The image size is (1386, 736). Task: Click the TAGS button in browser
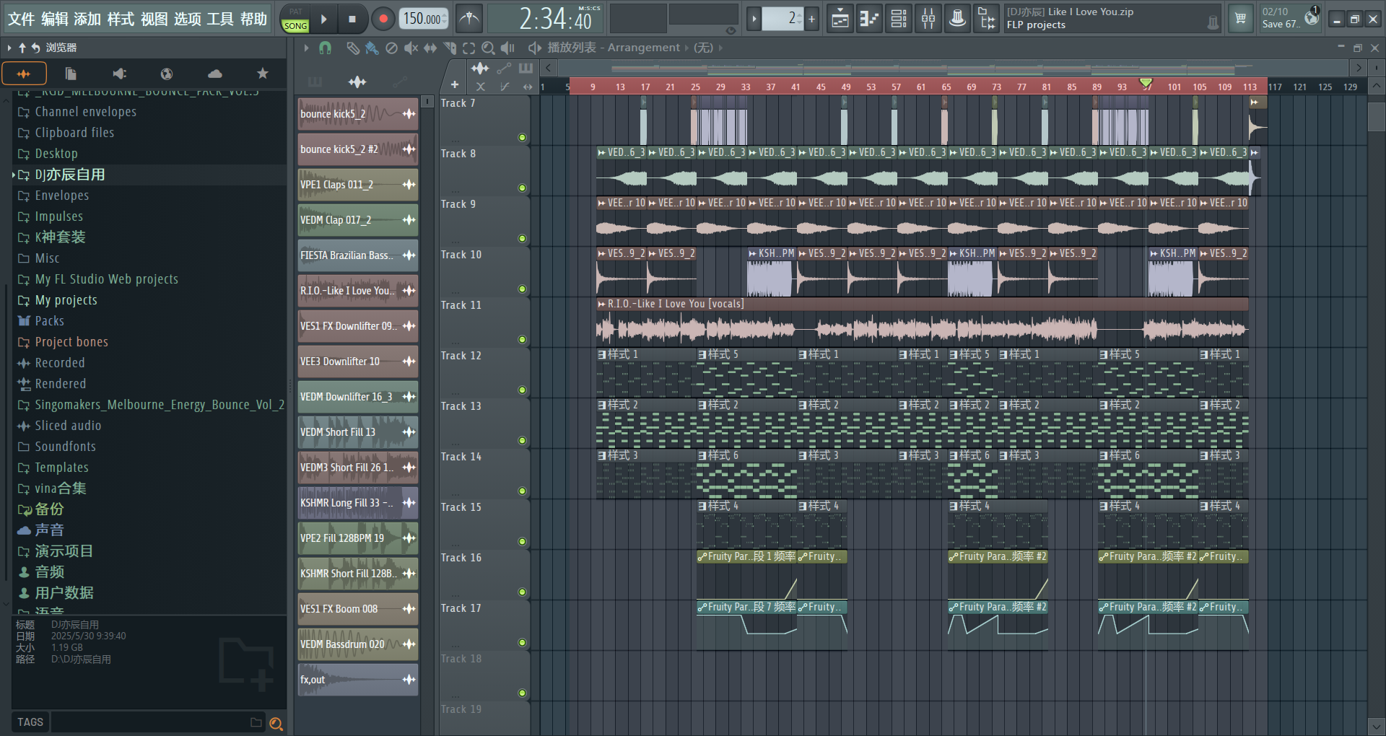30,722
